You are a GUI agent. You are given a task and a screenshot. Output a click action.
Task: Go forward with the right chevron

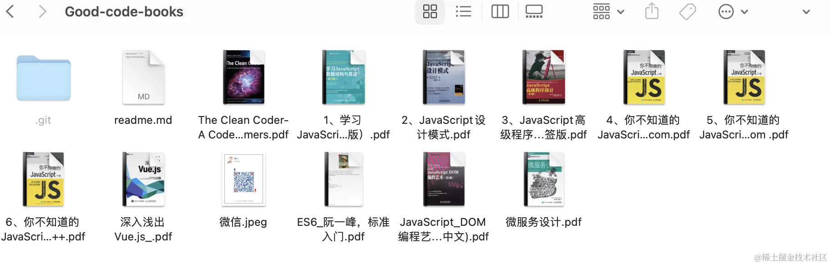pos(42,11)
